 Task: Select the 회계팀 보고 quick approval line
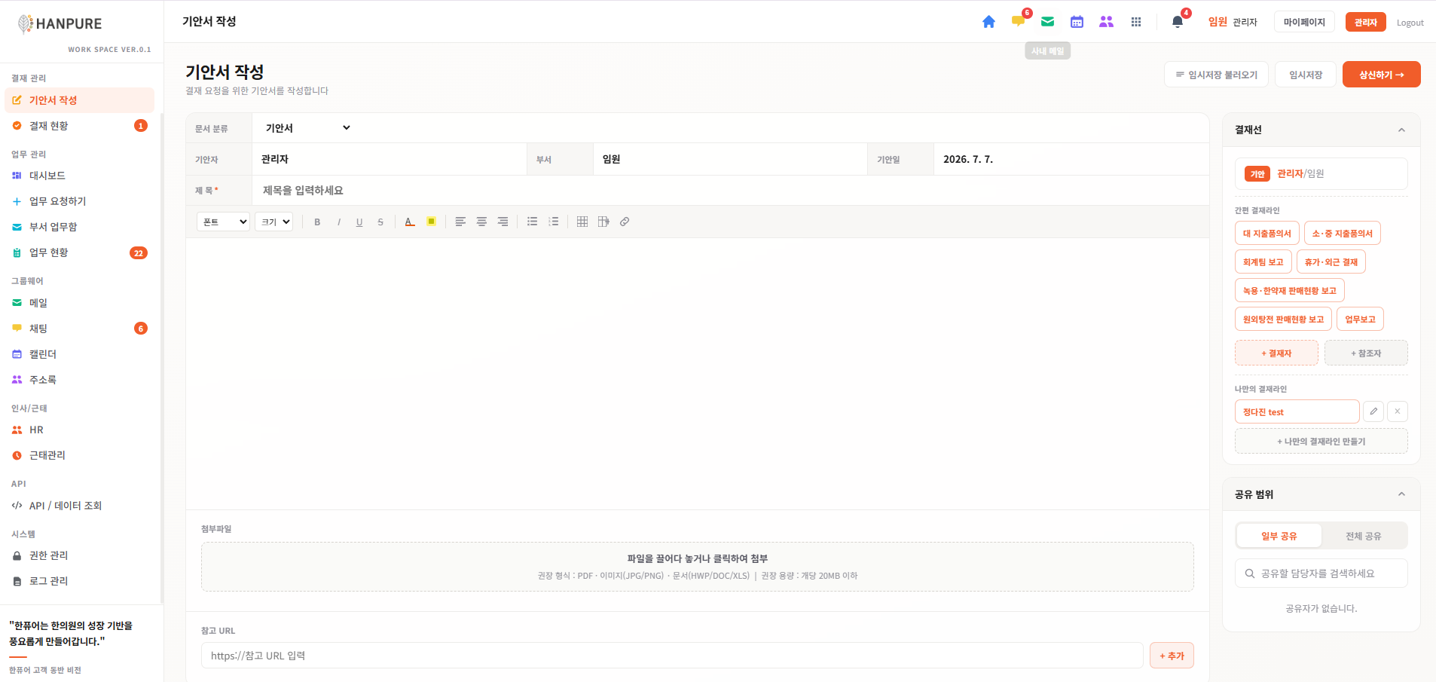[1263, 261]
